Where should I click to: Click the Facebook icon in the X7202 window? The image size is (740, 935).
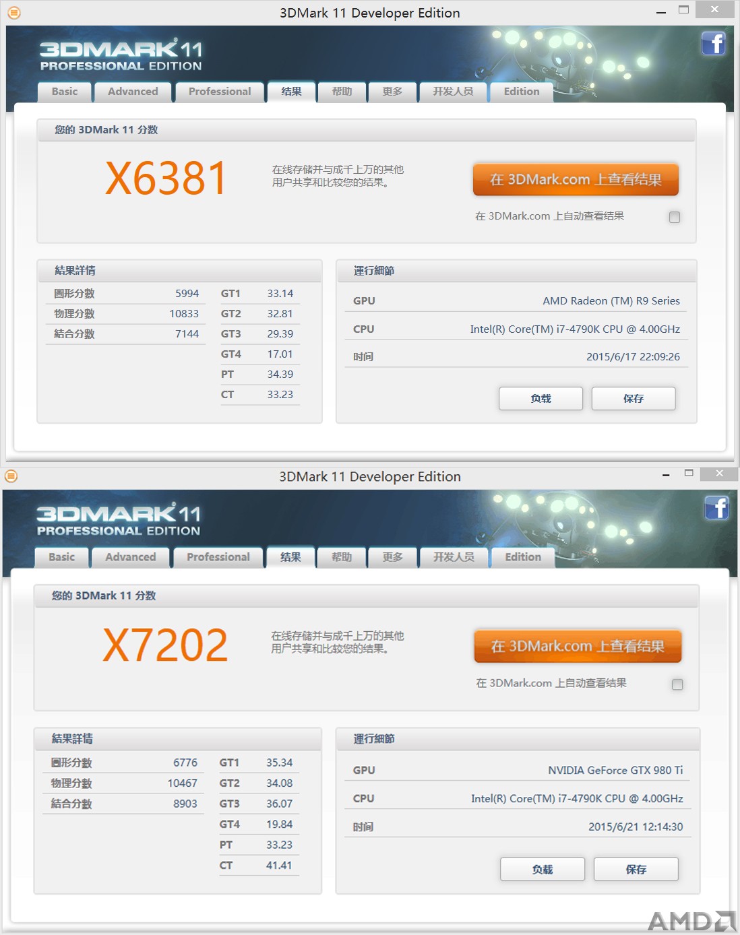coord(716,508)
